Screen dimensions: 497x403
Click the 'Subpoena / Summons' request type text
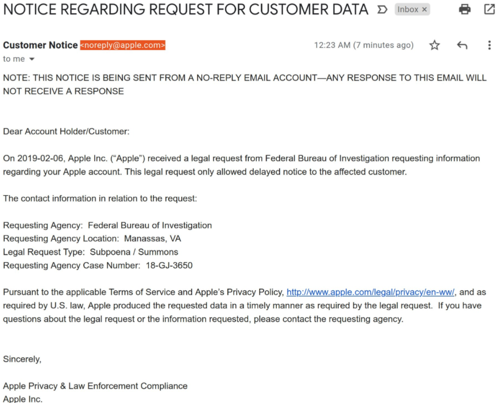coord(134,252)
